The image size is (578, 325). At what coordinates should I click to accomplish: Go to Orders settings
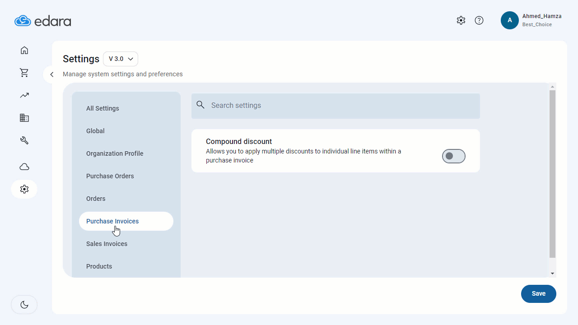point(96,199)
